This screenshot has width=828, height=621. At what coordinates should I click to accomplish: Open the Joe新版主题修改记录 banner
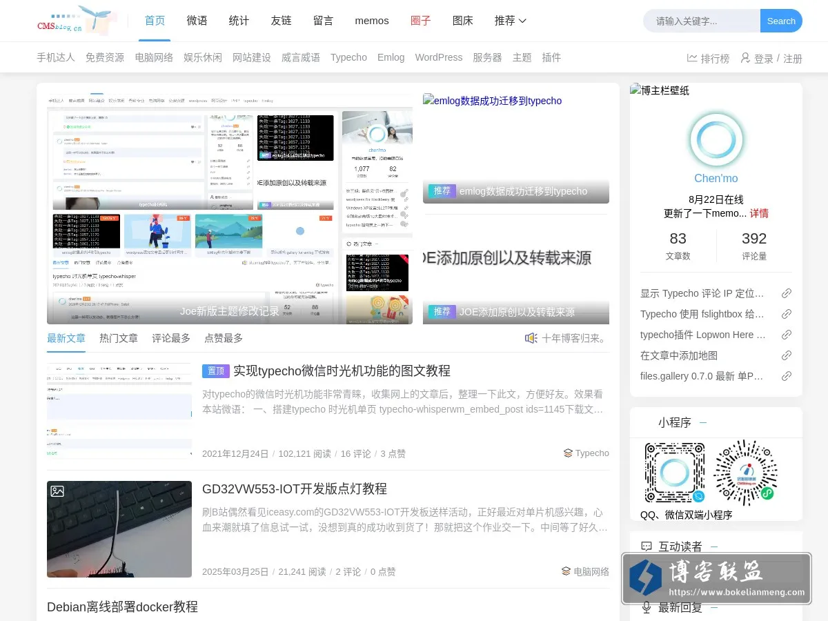tap(230, 208)
